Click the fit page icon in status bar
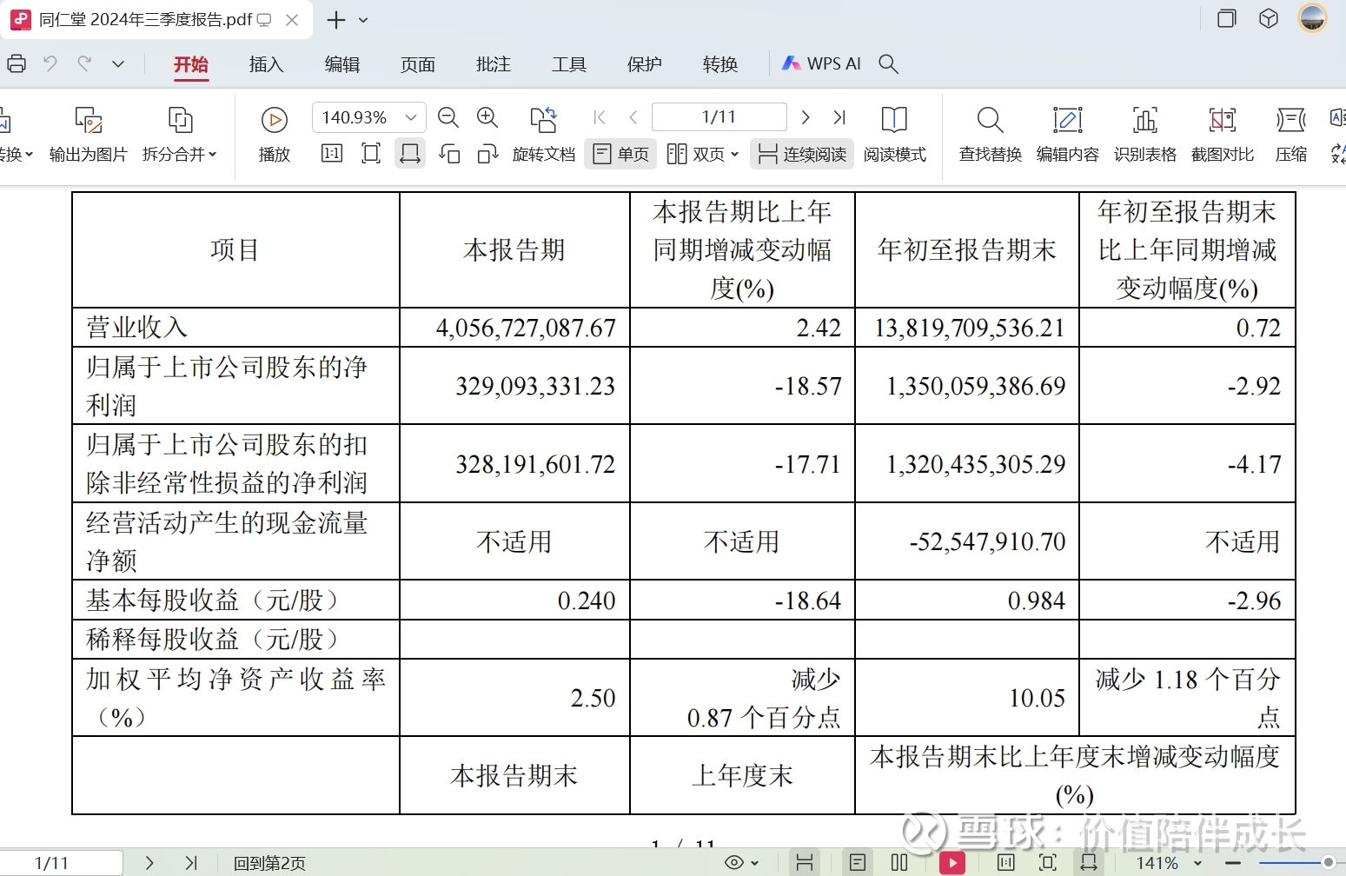 click(x=1048, y=863)
